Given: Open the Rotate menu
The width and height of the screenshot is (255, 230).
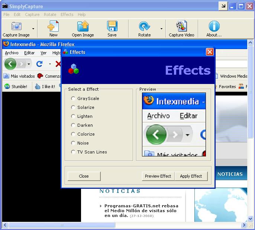Looking at the screenshot, I should 50,14.
